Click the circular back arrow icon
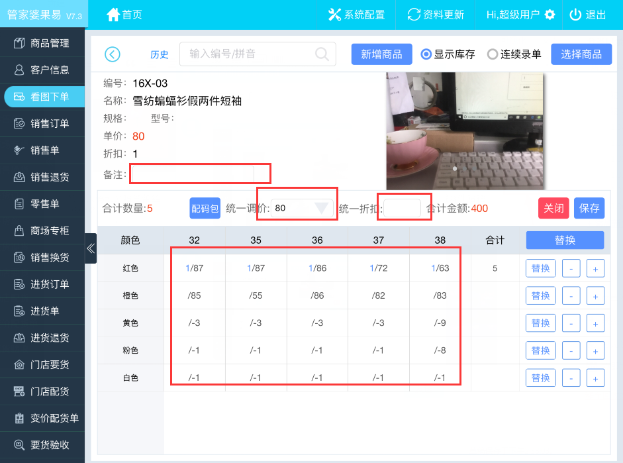The image size is (623, 463). pos(113,54)
